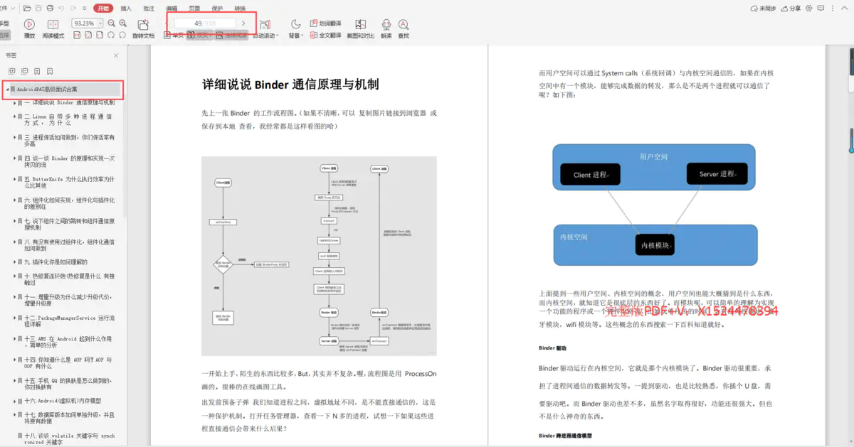Screen dimensions: 854x447
Task: Switch to the 页面 tab
Action: (194, 9)
